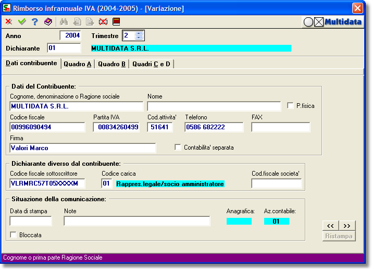Open the purple help book icon
The height and width of the screenshot is (270, 372).
48,21
